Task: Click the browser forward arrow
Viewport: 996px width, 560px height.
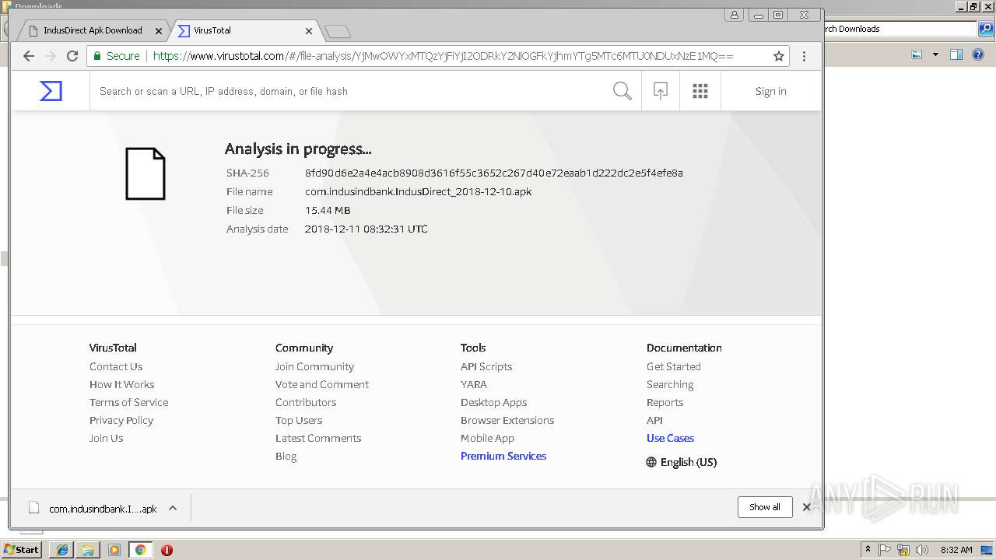Action: pos(51,56)
